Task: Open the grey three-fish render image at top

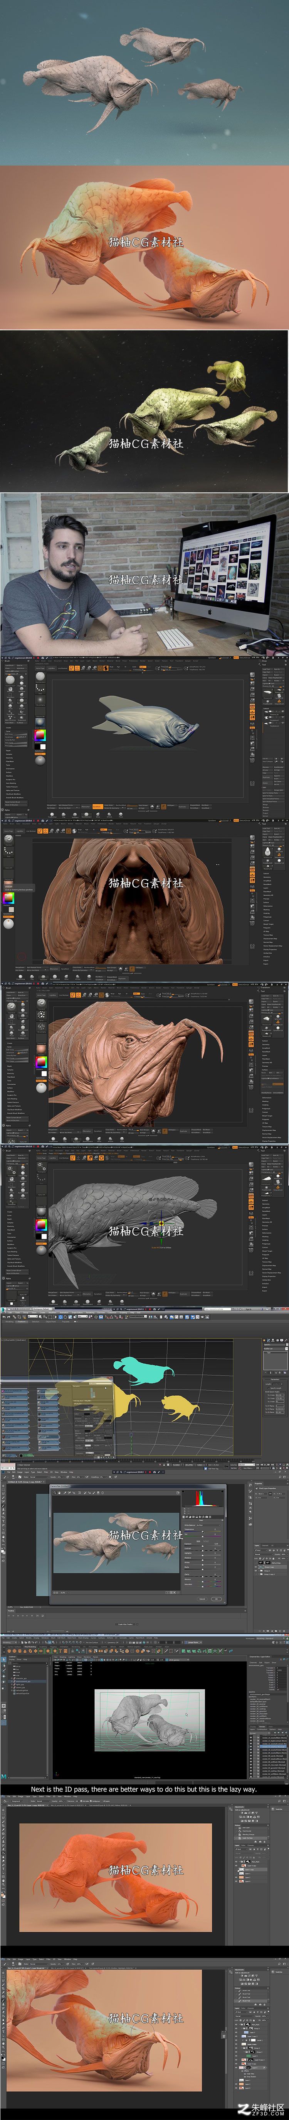Action: pos(144,82)
